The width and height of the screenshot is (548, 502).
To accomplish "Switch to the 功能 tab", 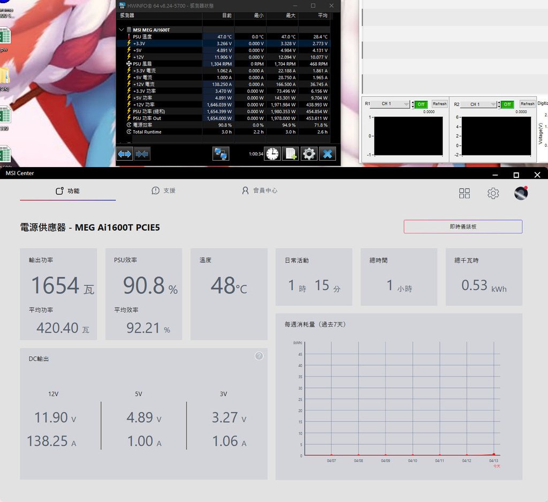I will coord(68,191).
